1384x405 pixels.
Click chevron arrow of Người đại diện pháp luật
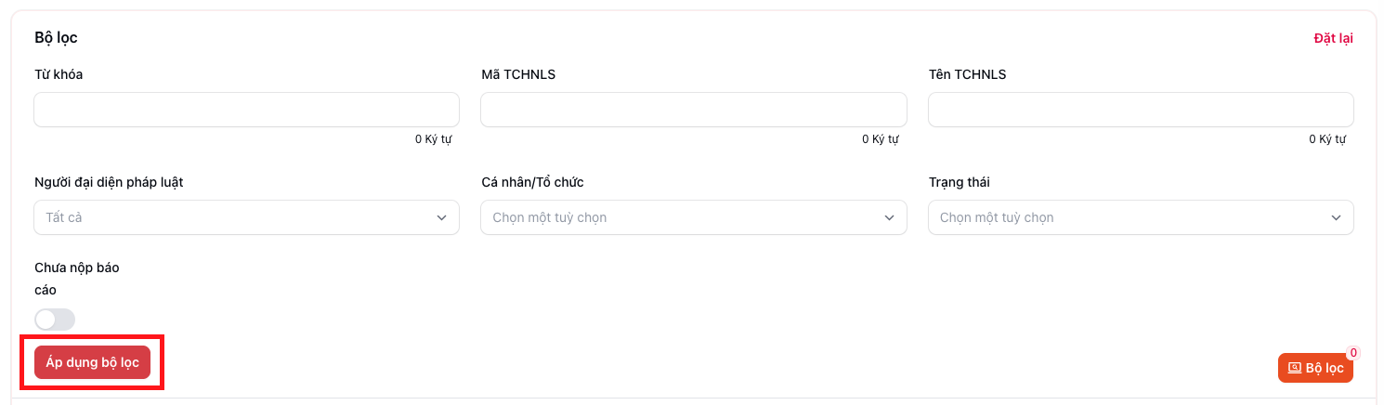point(441,217)
